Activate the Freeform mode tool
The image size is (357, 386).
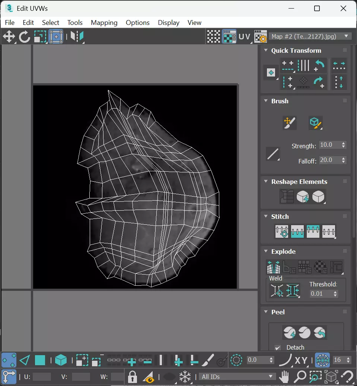(x=56, y=36)
